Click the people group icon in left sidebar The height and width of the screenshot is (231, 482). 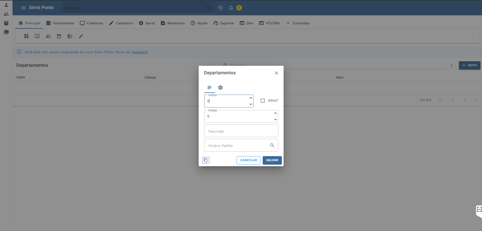tap(6, 14)
